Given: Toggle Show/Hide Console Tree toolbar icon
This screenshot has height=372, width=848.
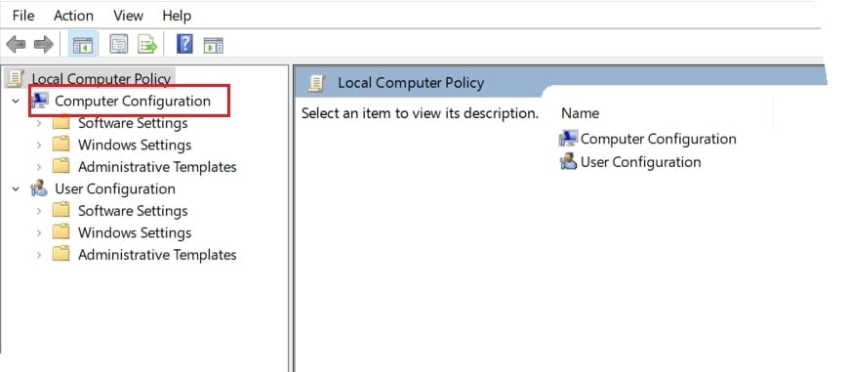Looking at the screenshot, I should tap(83, 44).
